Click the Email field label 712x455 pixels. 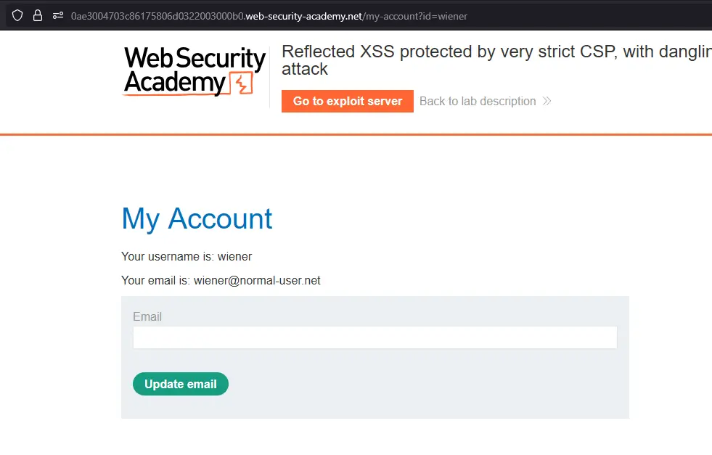point(147,316)
